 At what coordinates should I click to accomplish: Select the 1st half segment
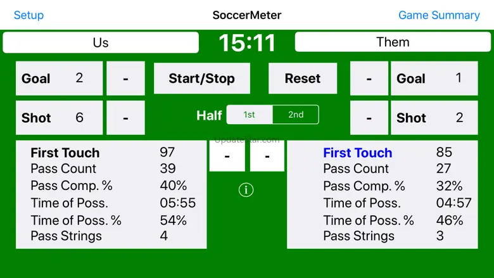tap(250, 115)
